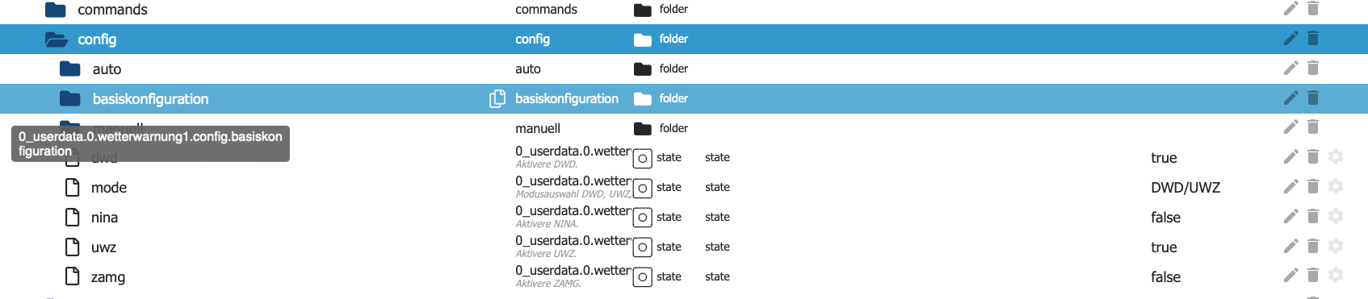Edit the config folder with pencil icon
This screenshot has height=299, width=1368.
tap(1290, 39)
